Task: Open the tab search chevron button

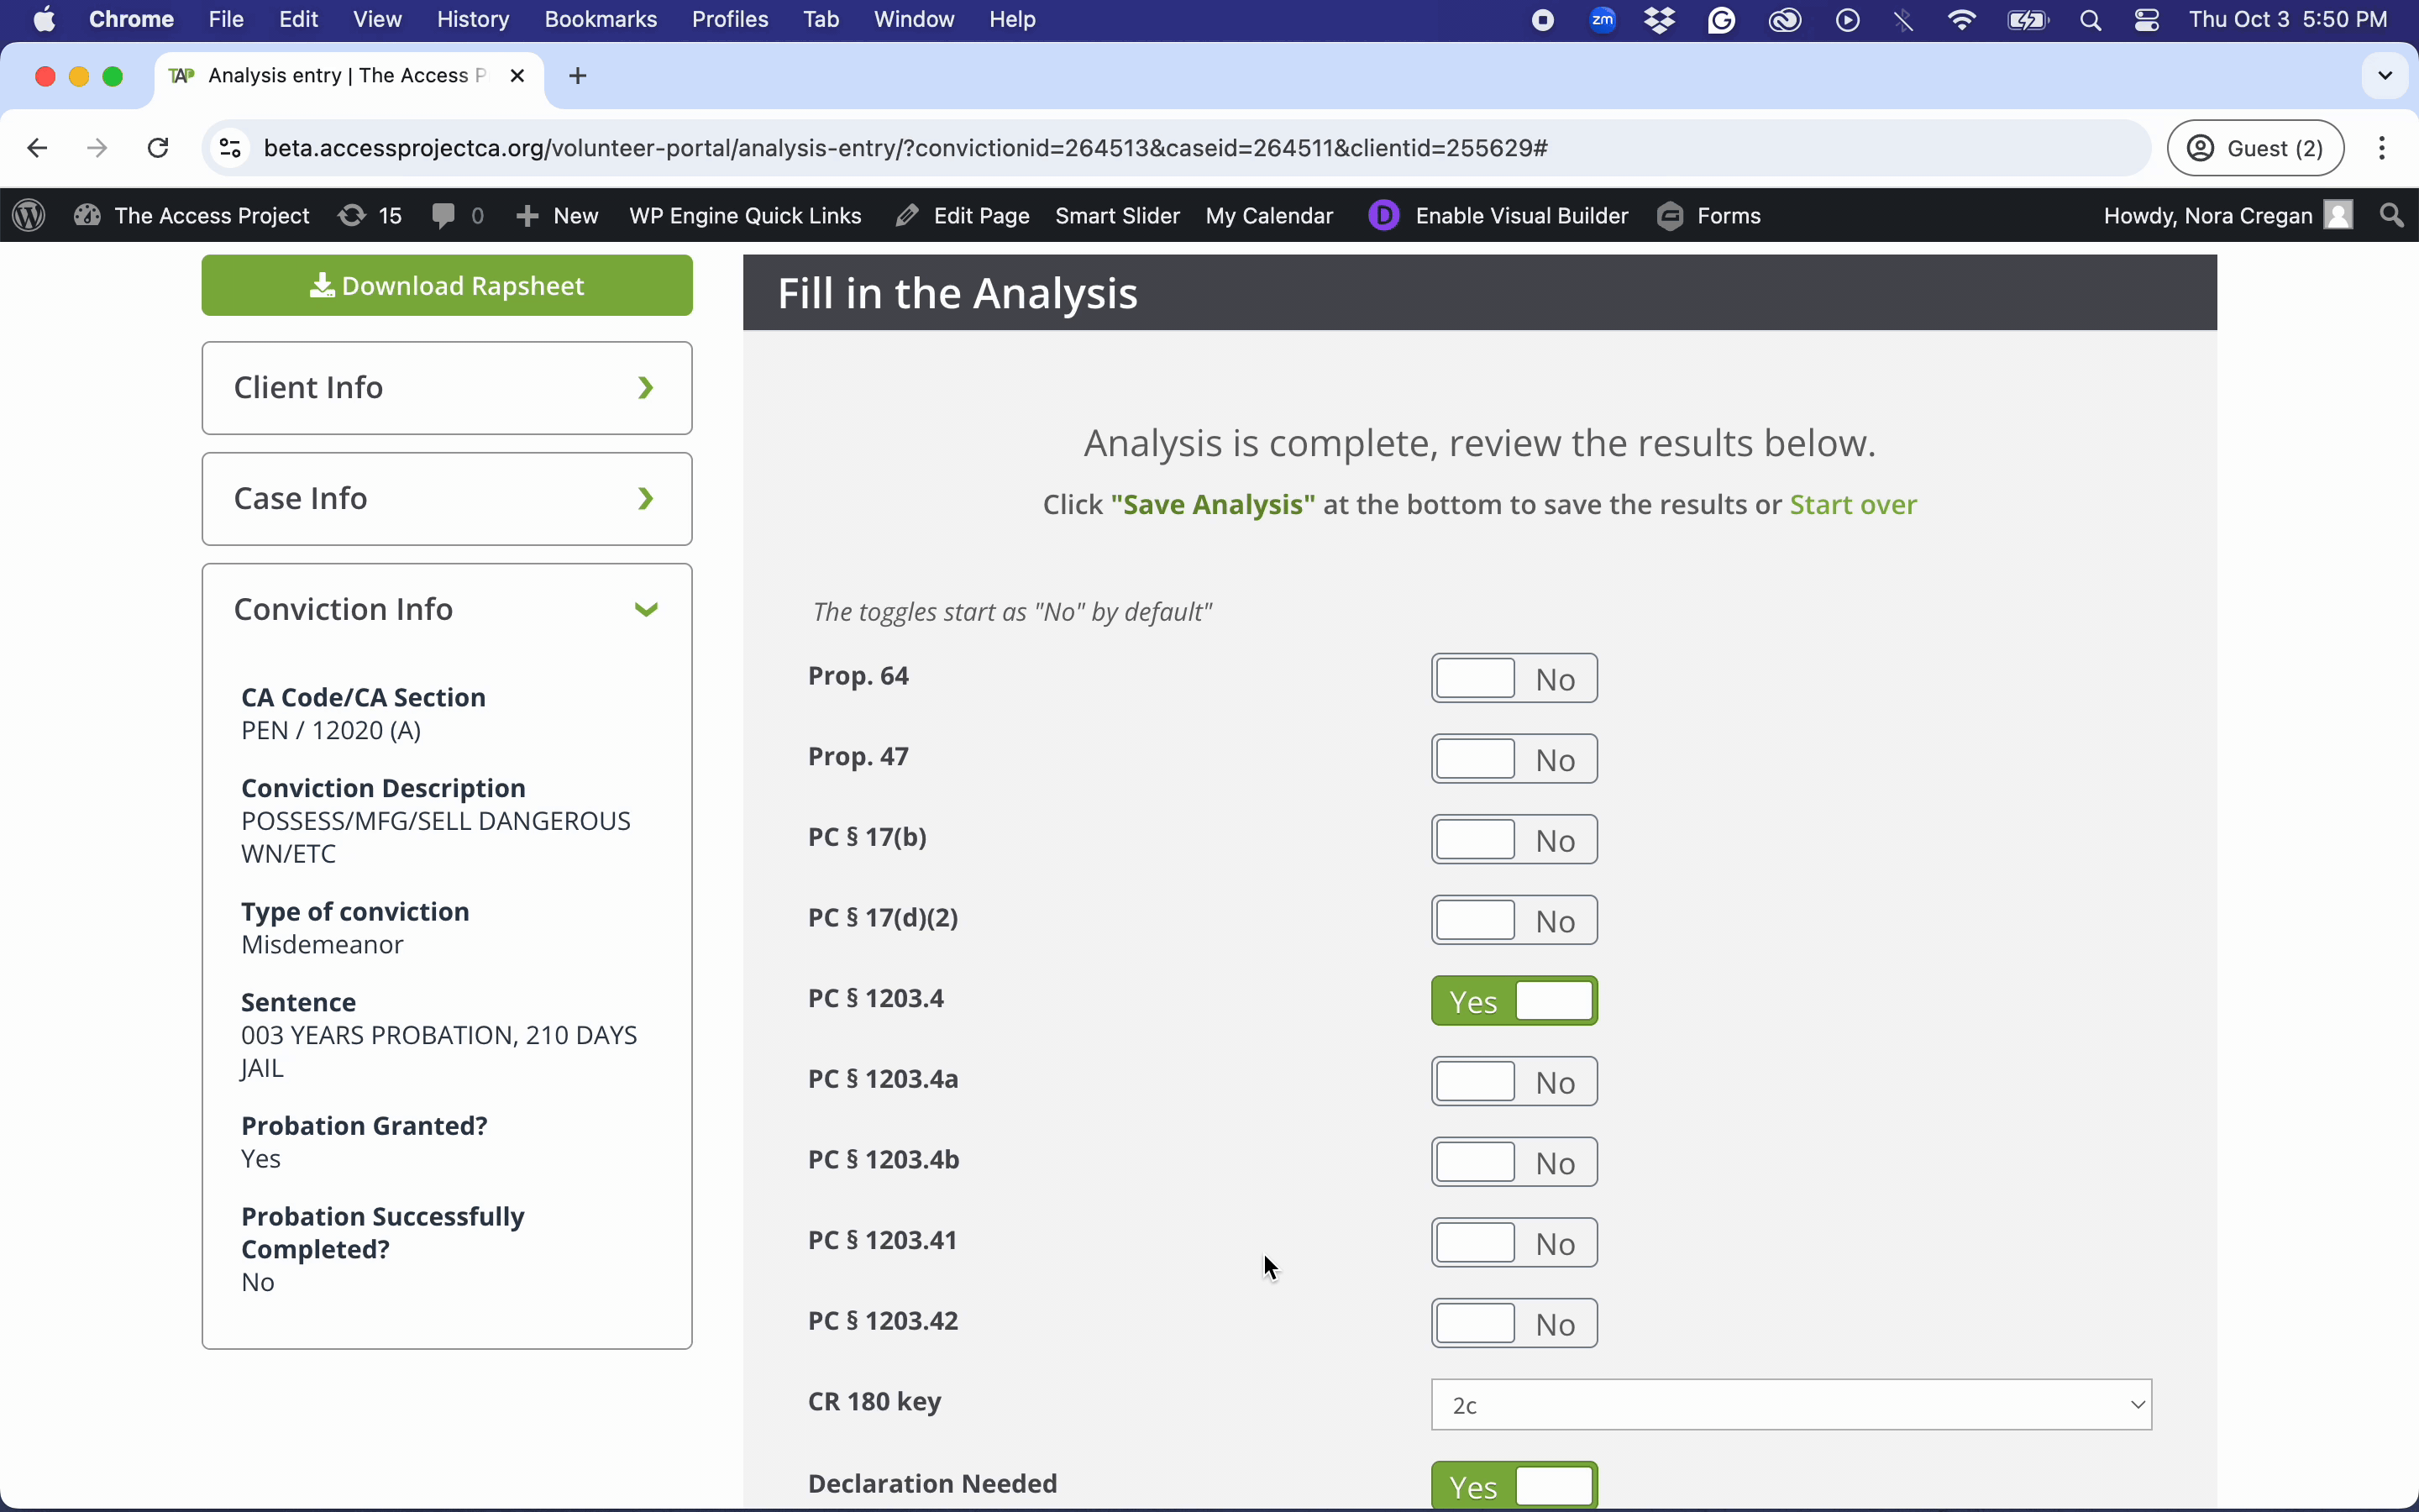Action: 2385,76
